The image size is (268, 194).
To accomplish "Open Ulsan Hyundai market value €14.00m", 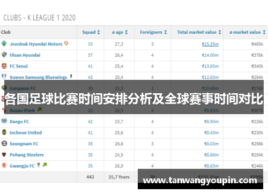I will [210, 55].
